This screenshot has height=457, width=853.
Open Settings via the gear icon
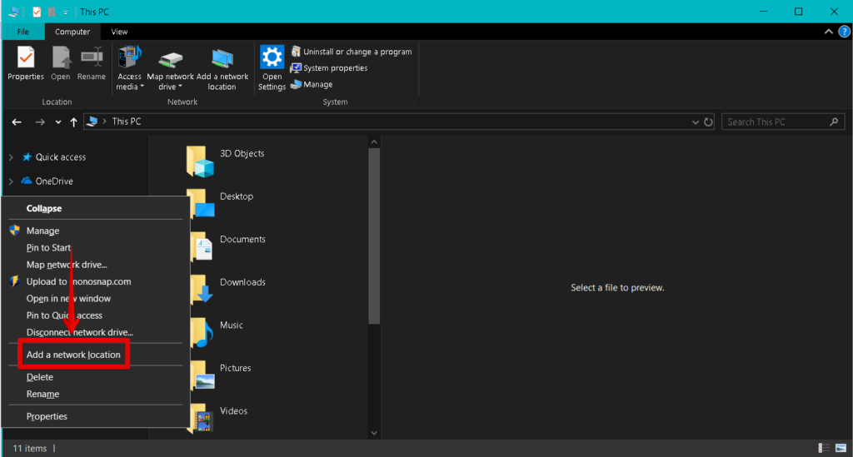point(272,57)
